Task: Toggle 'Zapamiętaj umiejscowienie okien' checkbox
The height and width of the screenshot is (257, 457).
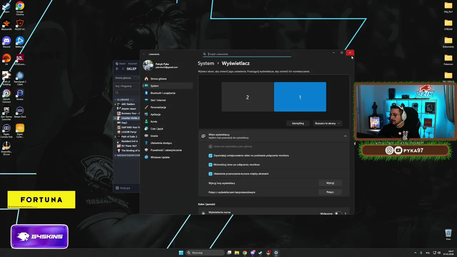Action: [211, 156]
